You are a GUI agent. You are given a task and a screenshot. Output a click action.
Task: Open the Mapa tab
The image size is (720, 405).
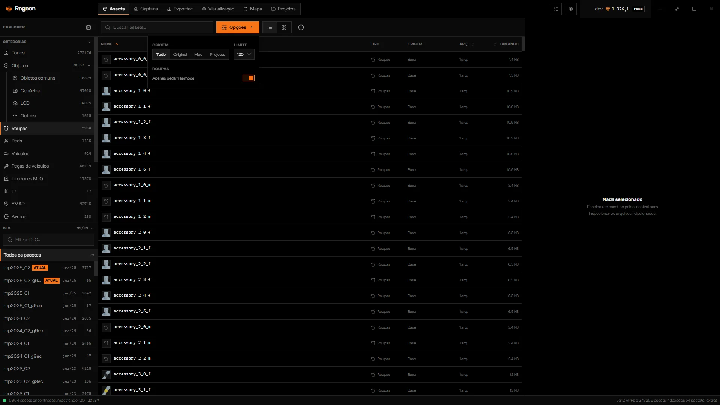click(253, 9)
